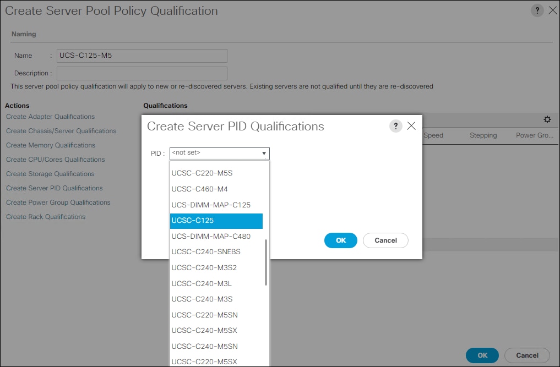
Task: Cancel the PID Qualifications dialog
Action: [x=385, y=240]
